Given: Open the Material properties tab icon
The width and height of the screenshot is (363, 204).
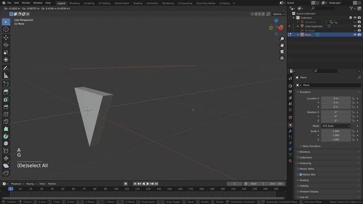Looking at the screenshot, I should (290, 161).
